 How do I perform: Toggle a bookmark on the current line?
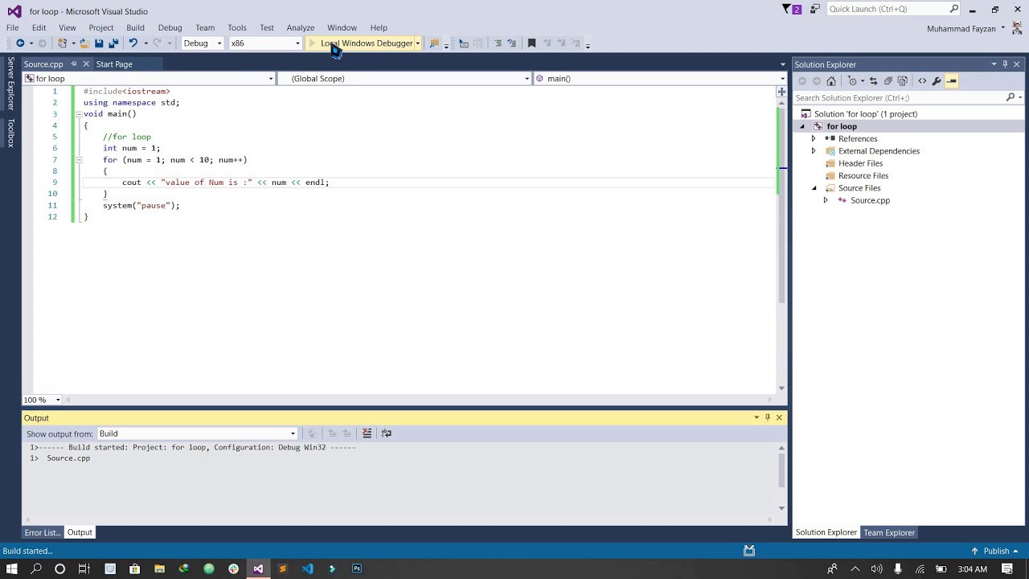(x=531, y=43)
